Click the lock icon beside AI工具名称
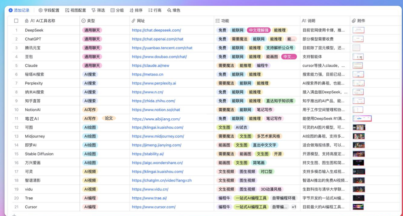Image resolution: width=403 pixels, height=216 pixels. 27,21
